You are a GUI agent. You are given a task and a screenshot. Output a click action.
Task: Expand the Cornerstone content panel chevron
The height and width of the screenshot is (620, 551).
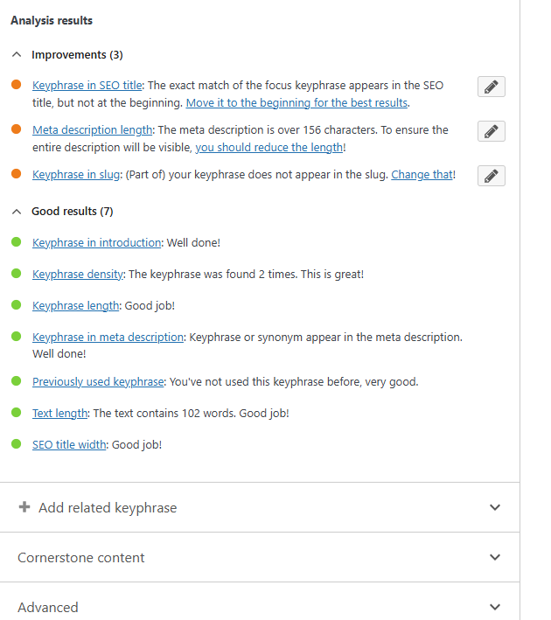coord(495,557)
